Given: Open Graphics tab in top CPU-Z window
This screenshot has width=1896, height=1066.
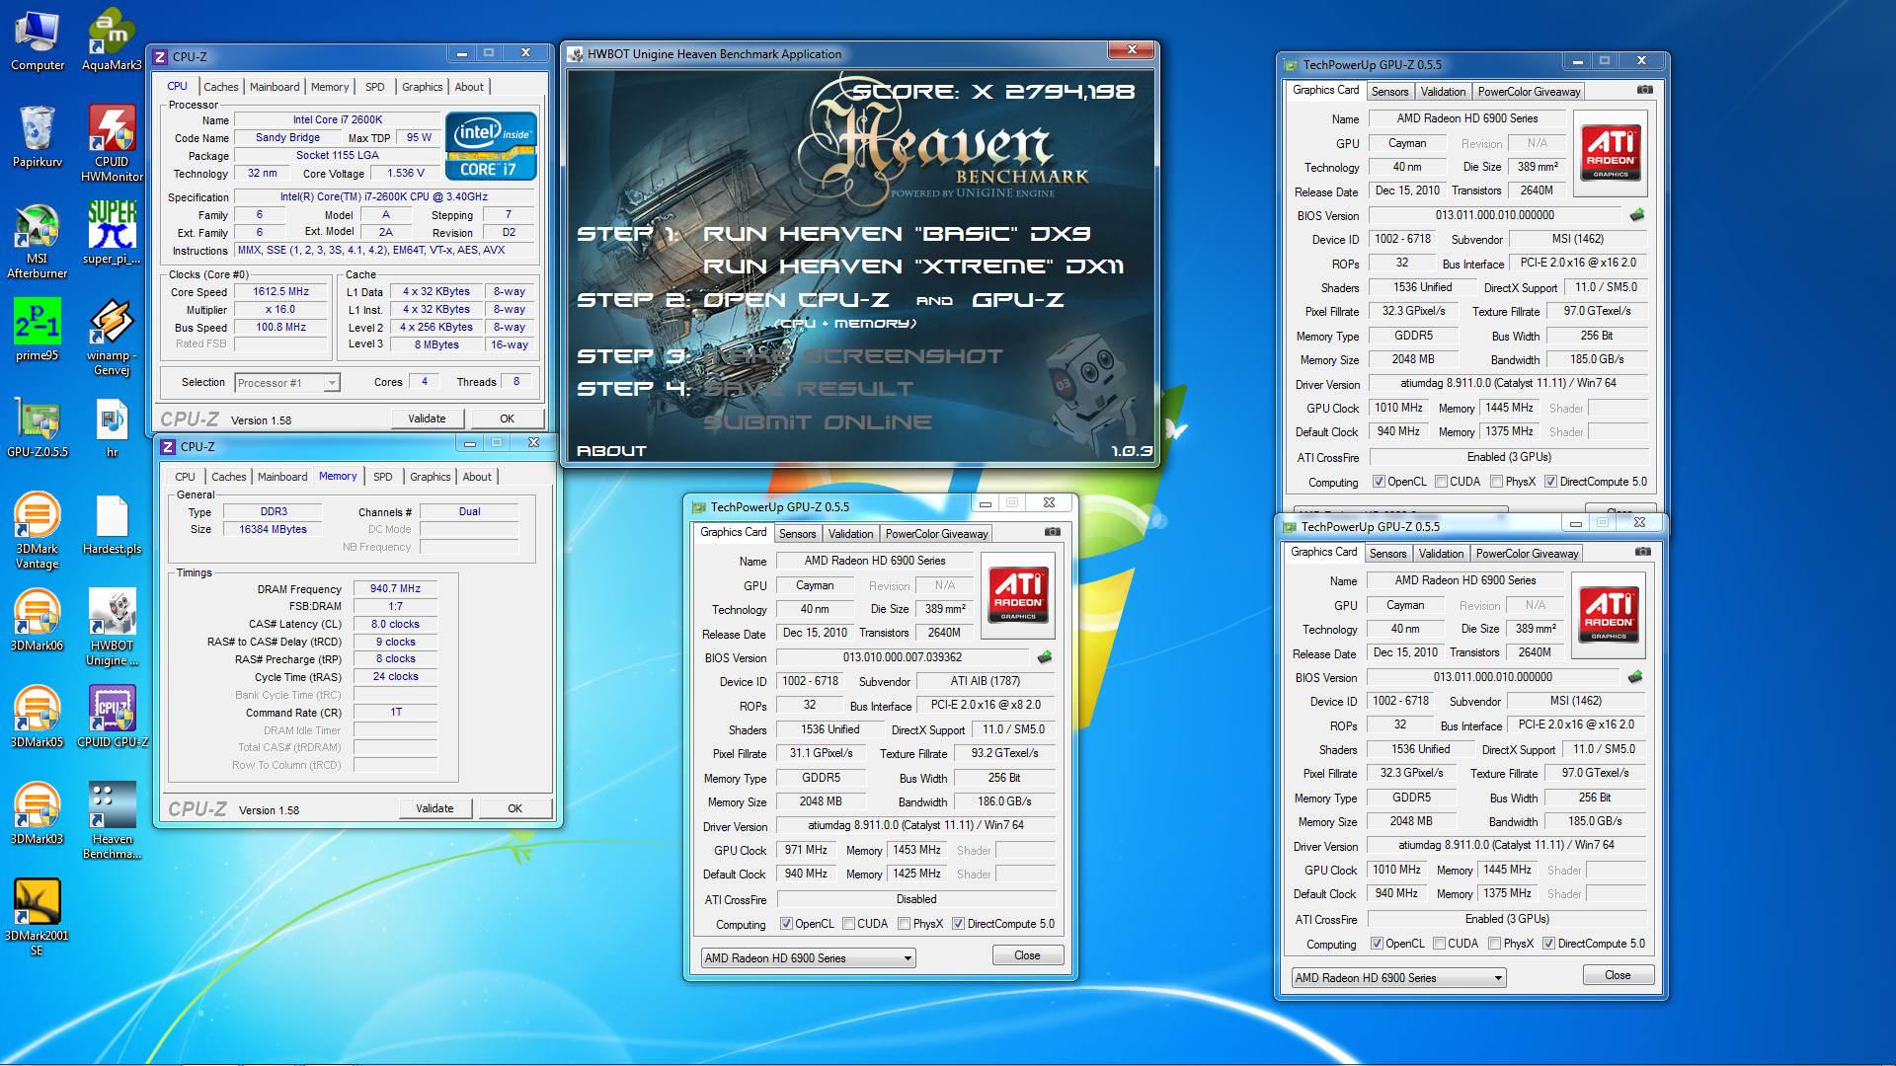Looking at the screenshot, I should 422,87.
